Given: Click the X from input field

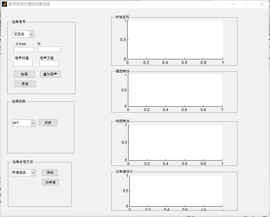Looking at the screenshot, I should [x=24, y=50].
